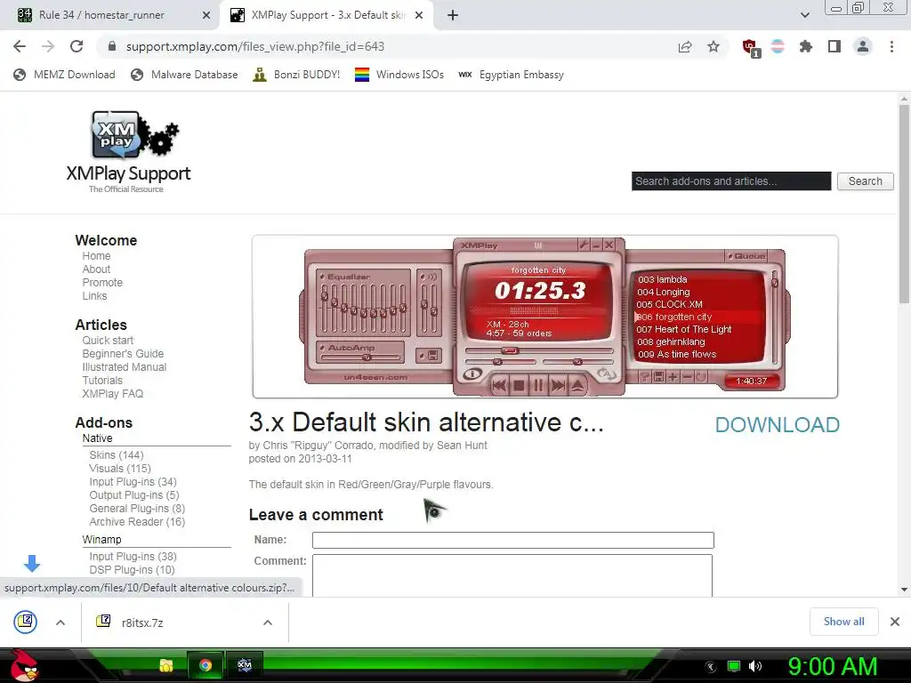Focus the Comment text area

point(512,575)
